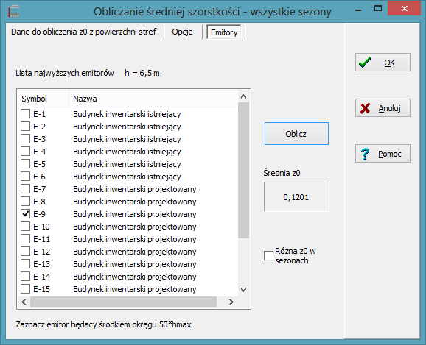This screenshot has width=426, height=345.
Task: Click the Średnia z0 value field
Action: (x=296, y=197)
